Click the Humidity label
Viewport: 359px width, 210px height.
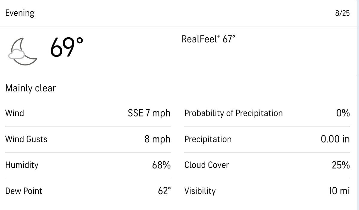tap(22, 165)
